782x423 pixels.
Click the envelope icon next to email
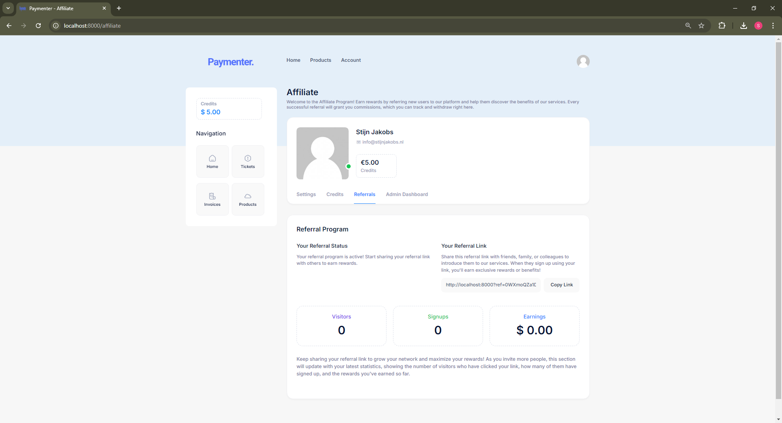pos(358,142)
